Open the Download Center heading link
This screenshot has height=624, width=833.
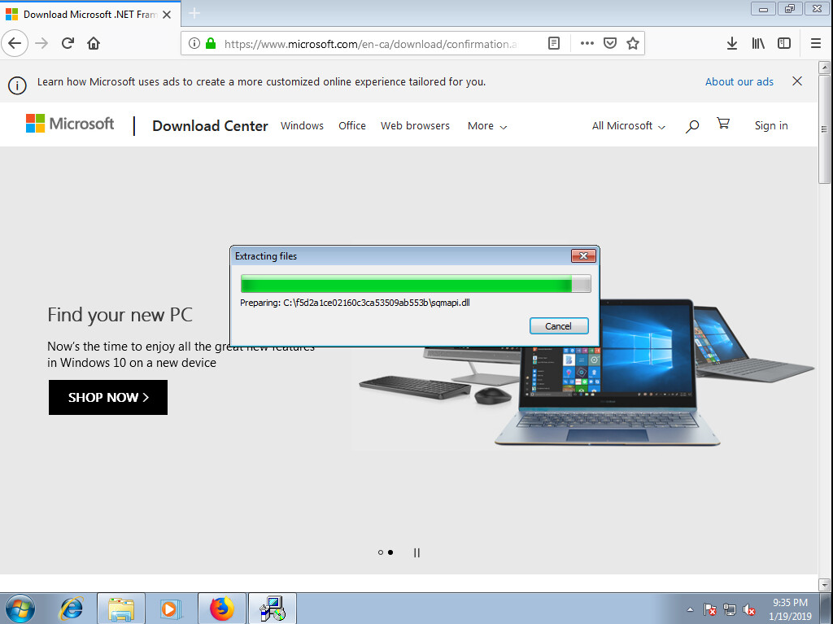pos(210,126)
